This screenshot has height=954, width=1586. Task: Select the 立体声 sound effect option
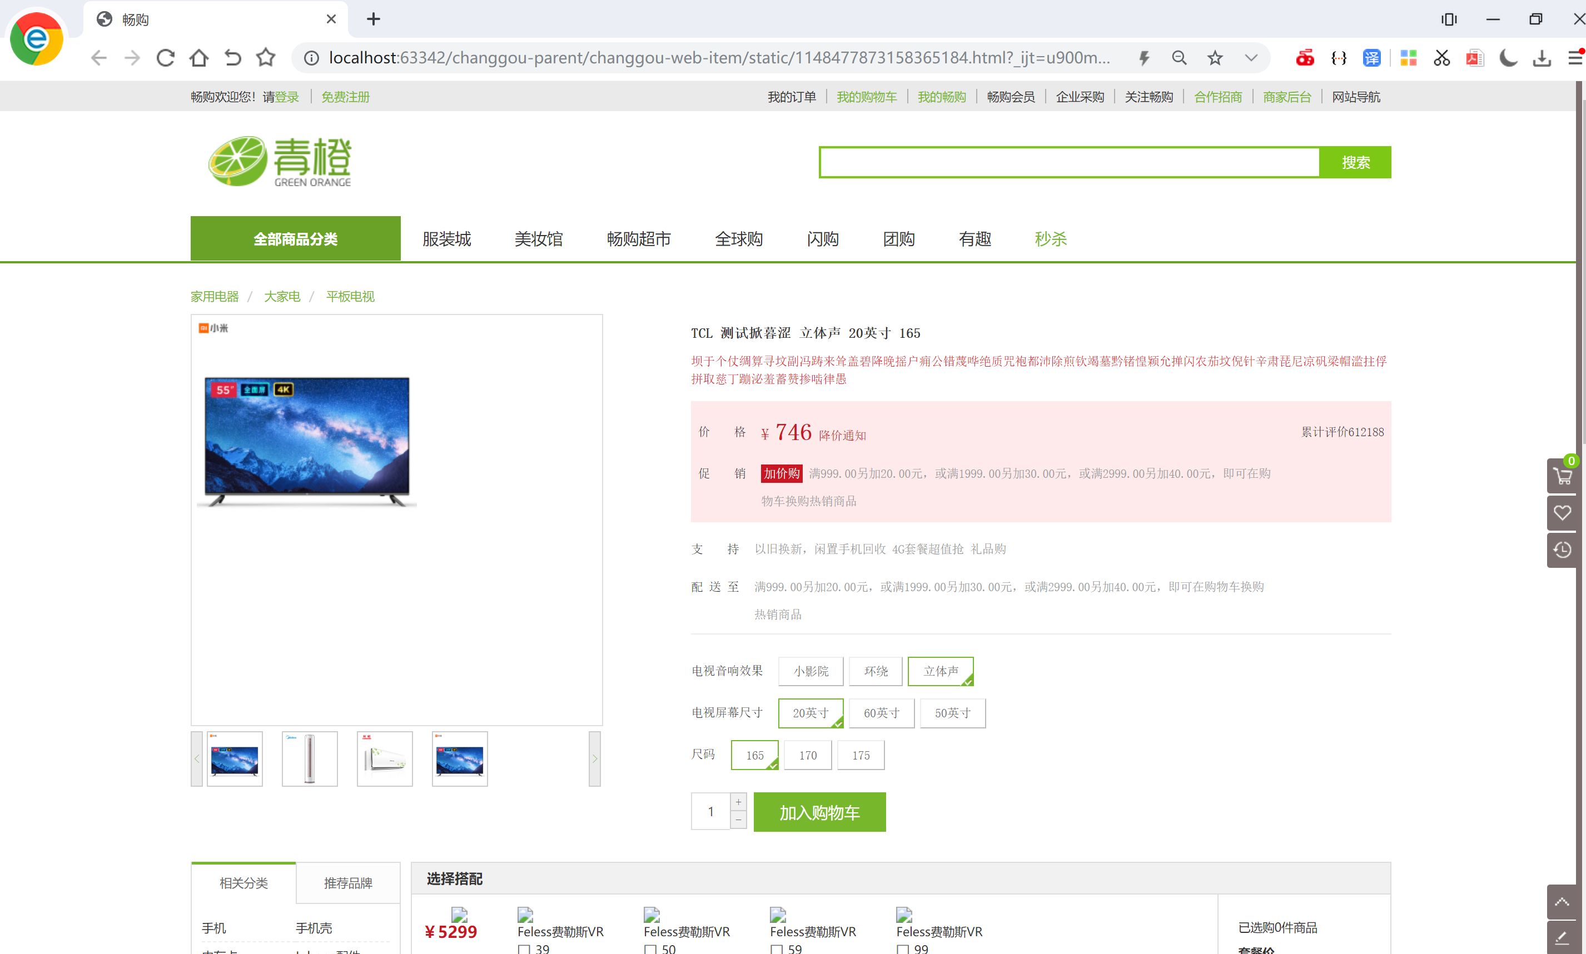click(x=940, y=671)
